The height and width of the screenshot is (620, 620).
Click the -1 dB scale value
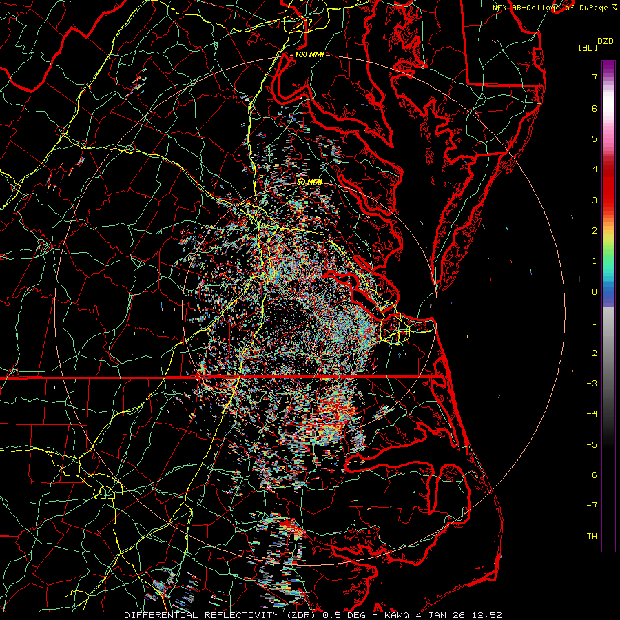tap(592, 322)
